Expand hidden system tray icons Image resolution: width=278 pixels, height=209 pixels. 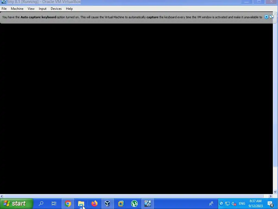tap(221, 204)
